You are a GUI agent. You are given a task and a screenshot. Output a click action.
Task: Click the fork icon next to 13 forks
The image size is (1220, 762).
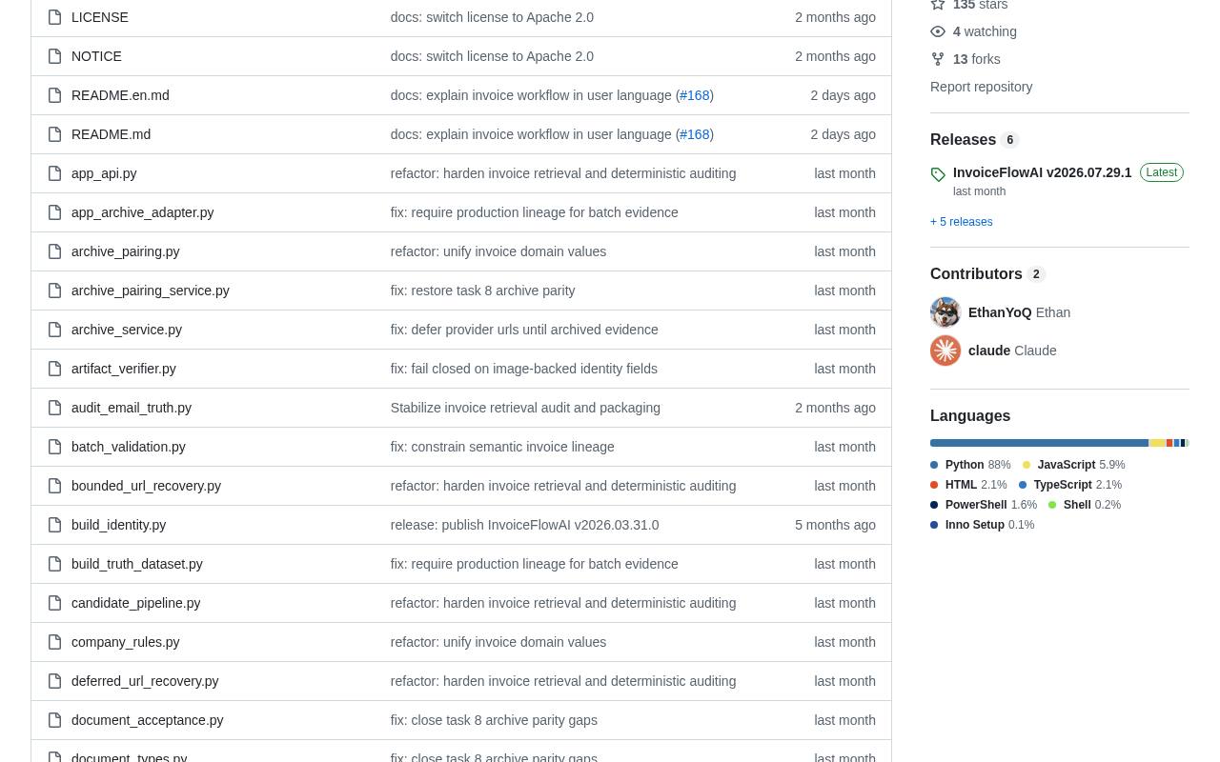click(x=938, y=59)
